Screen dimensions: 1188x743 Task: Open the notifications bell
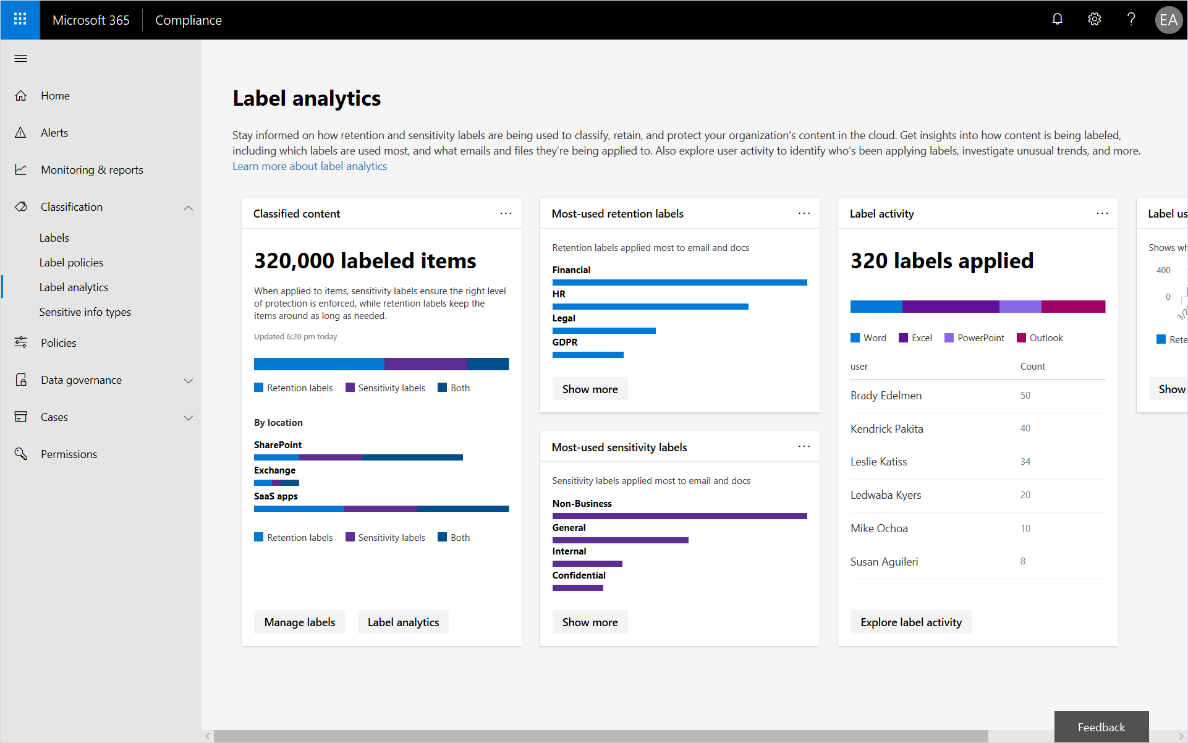pos(1058,19)
